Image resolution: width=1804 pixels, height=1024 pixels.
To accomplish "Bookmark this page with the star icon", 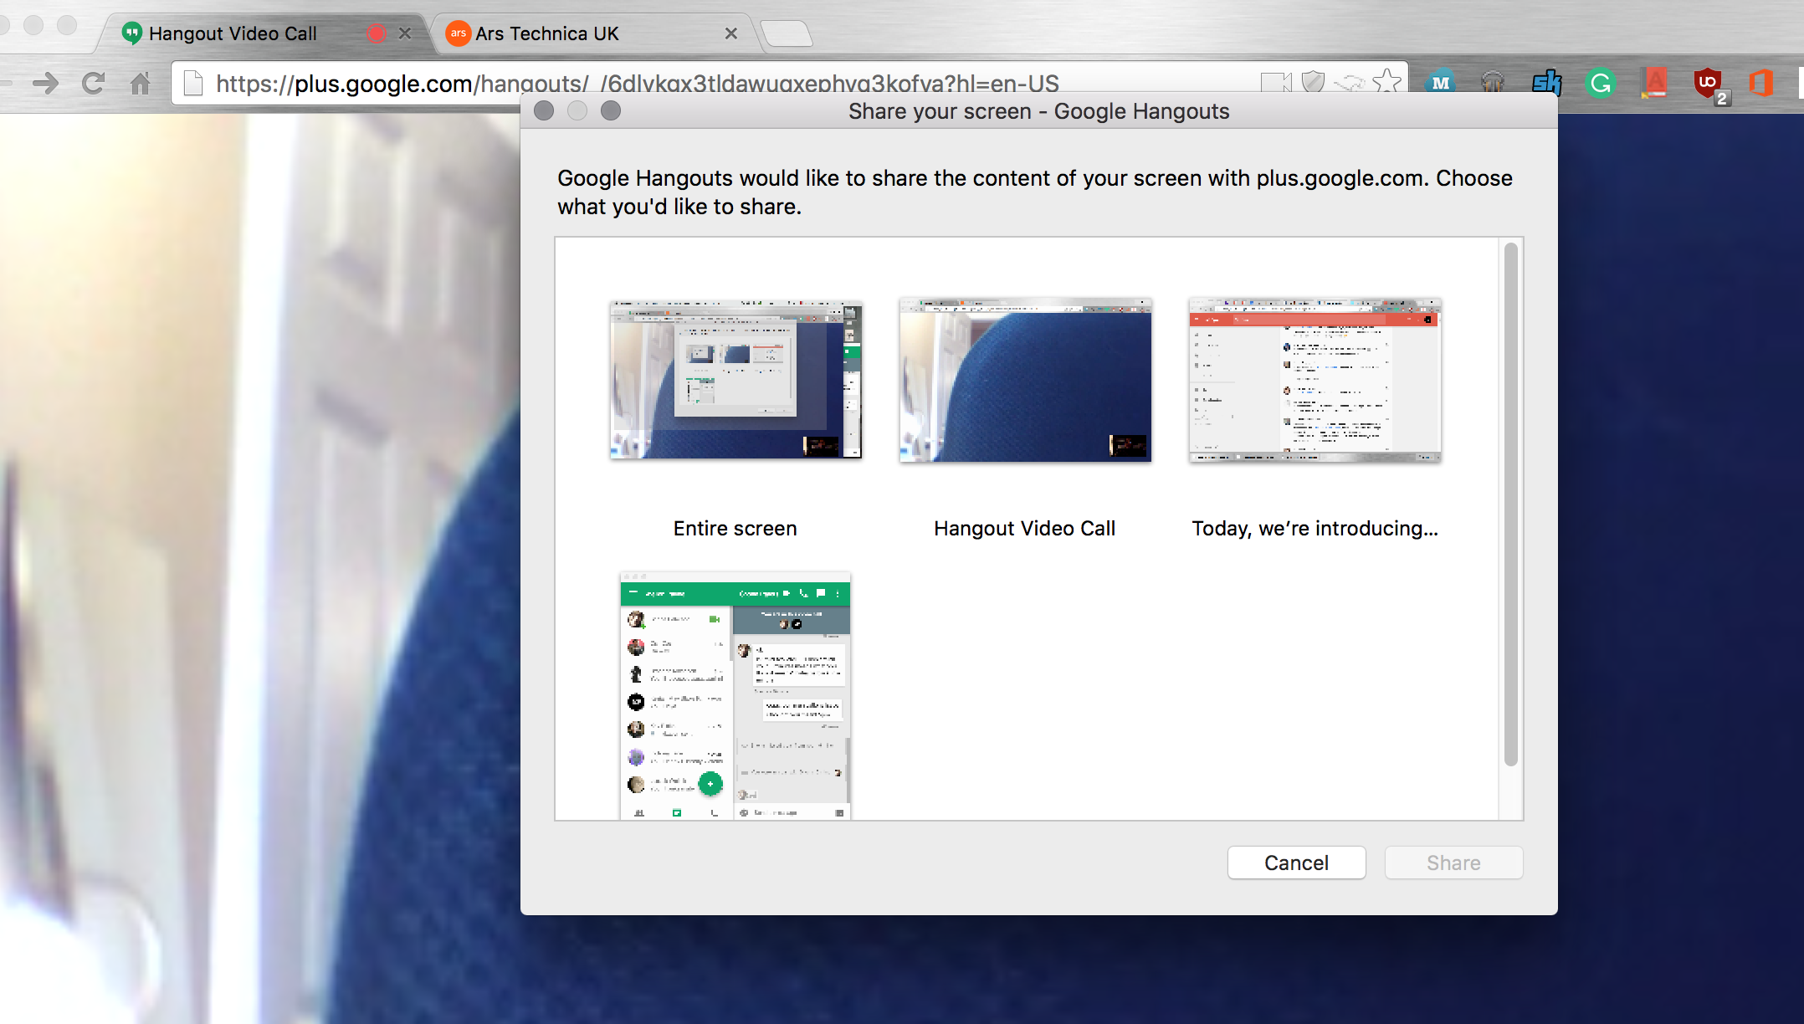I will 1386,82.
